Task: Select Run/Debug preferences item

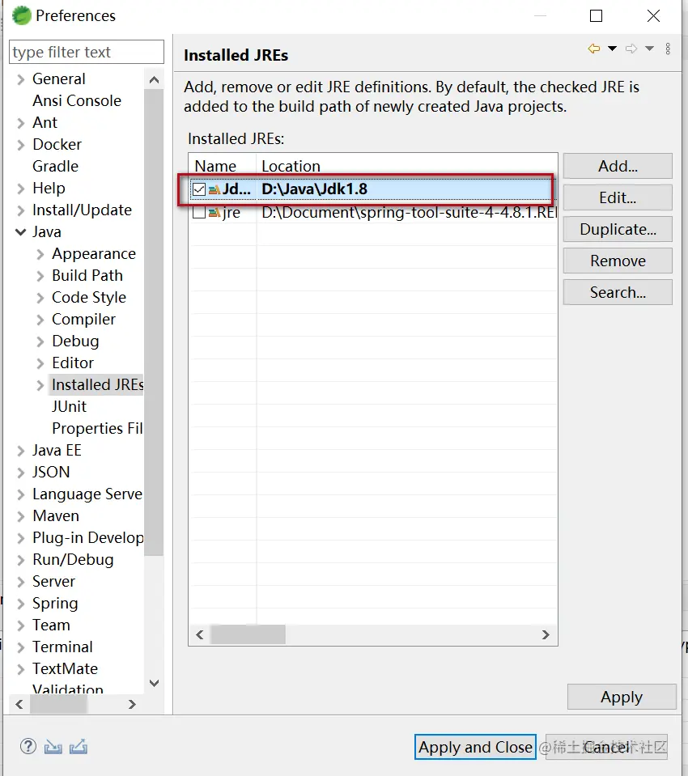Action: click(73, 560)
